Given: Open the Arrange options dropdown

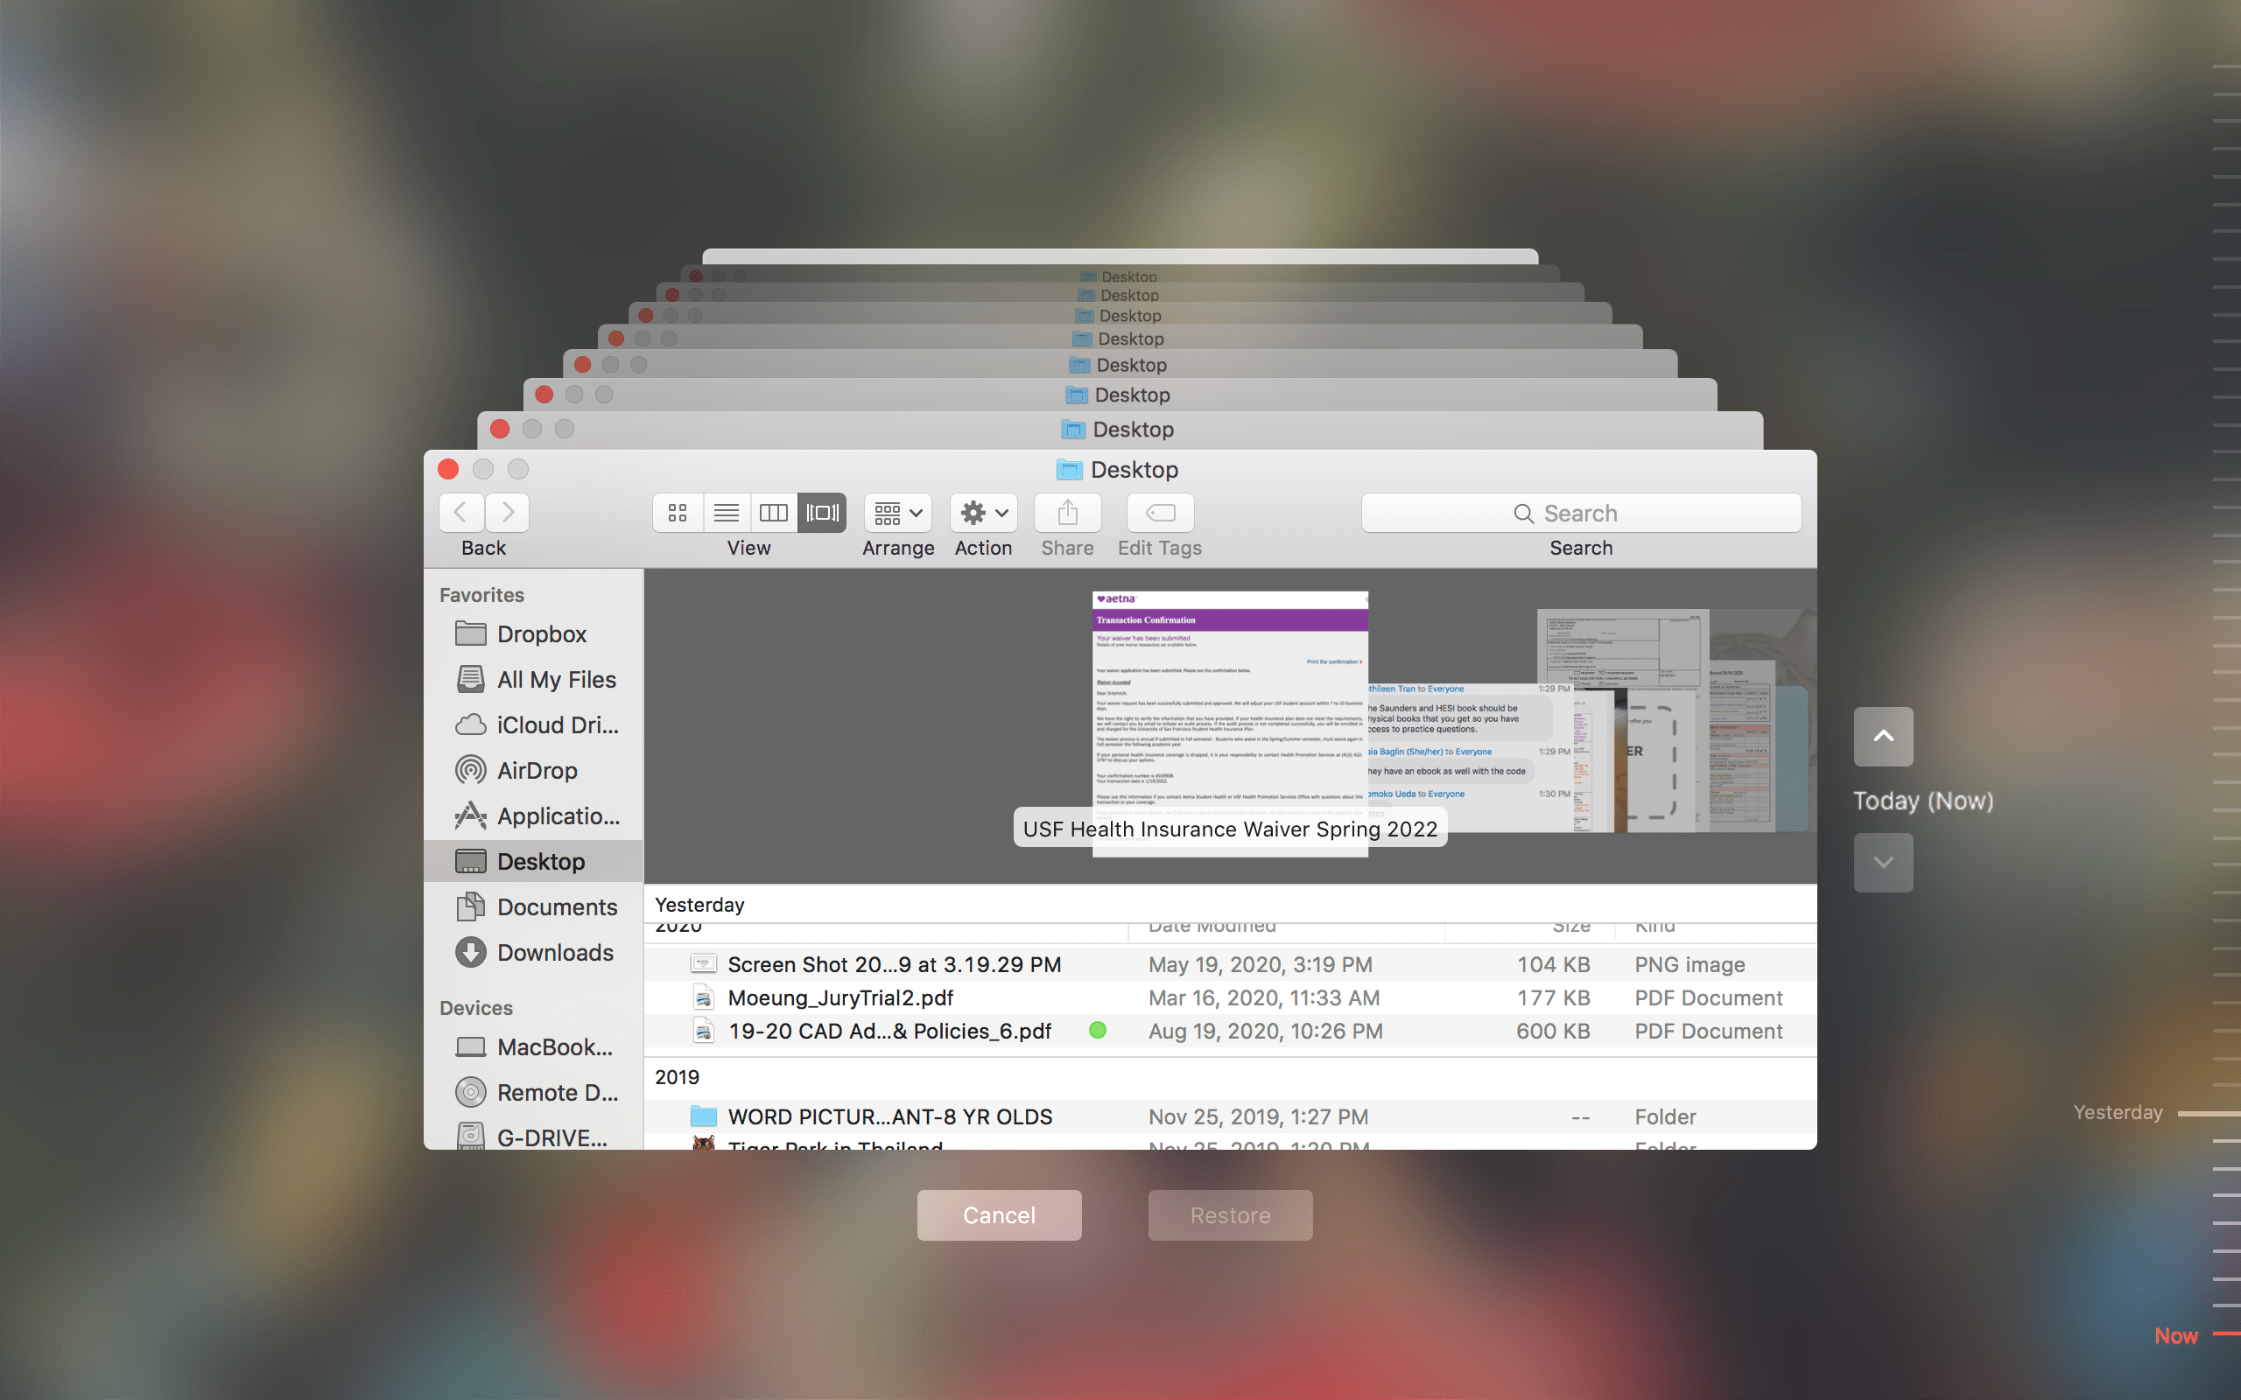Looking at the screenshot, I should [x=896, y=512].
